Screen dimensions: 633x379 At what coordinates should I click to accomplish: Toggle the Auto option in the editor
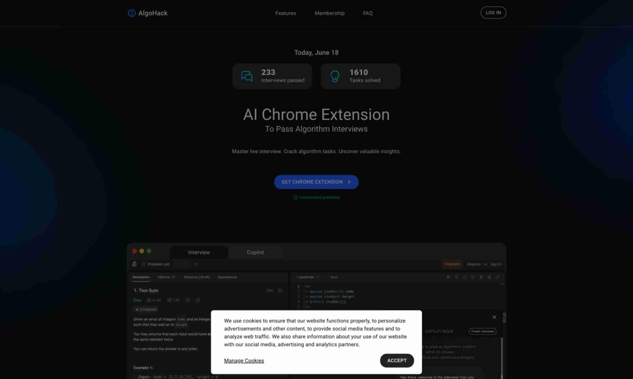coord(333,277)
